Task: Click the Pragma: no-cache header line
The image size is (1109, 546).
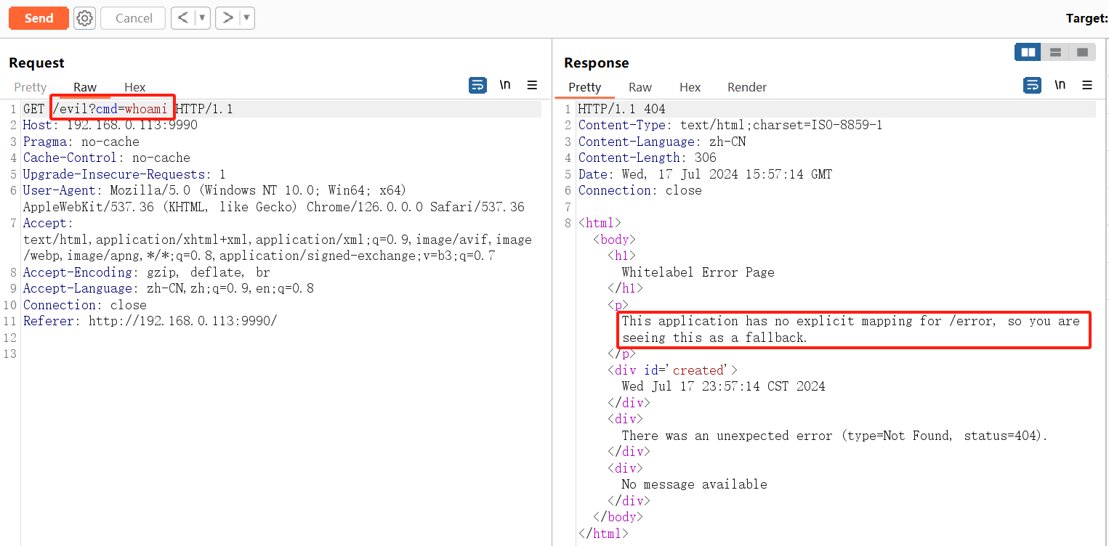Action: pyautogui.click(x=81, y=142)
